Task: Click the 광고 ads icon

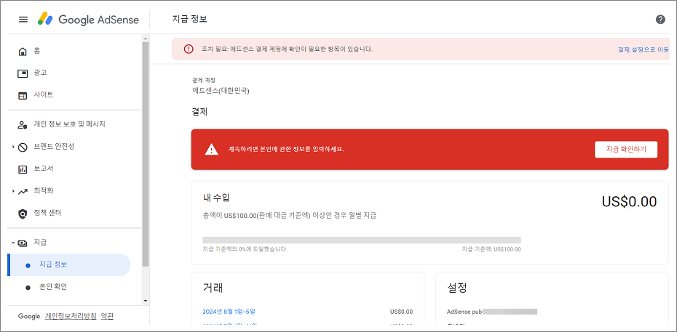Action: click(x=23, y=73)
